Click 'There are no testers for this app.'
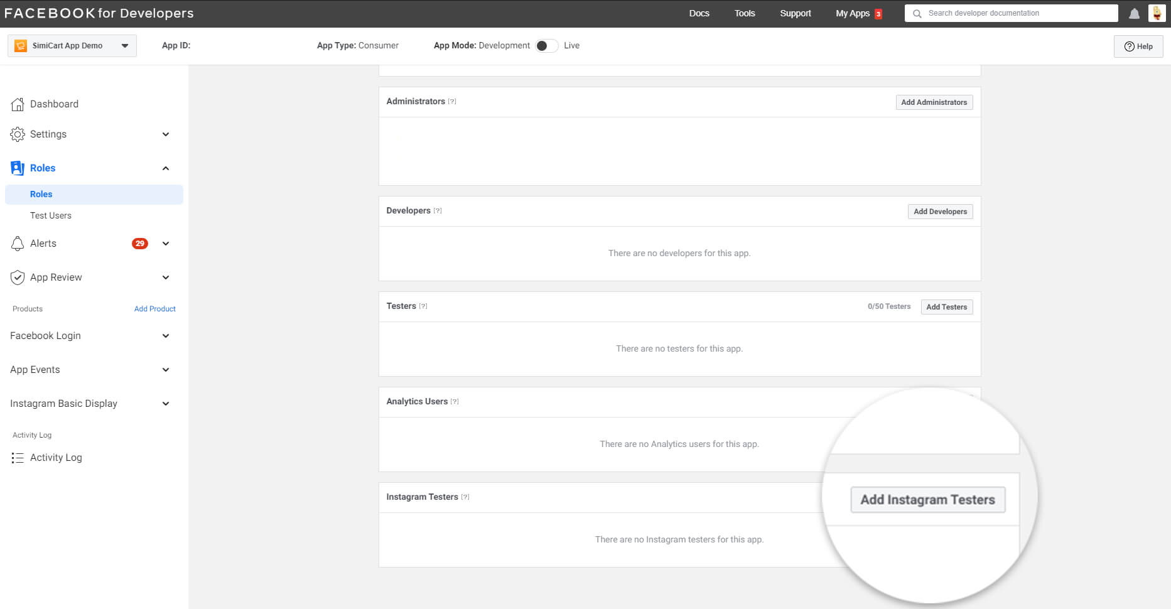This screenshot has width=1171, height=609. pos(679,349)
